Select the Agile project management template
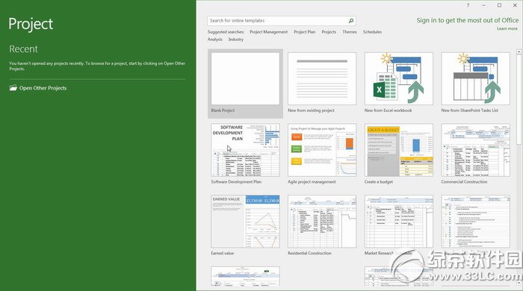 322,150
